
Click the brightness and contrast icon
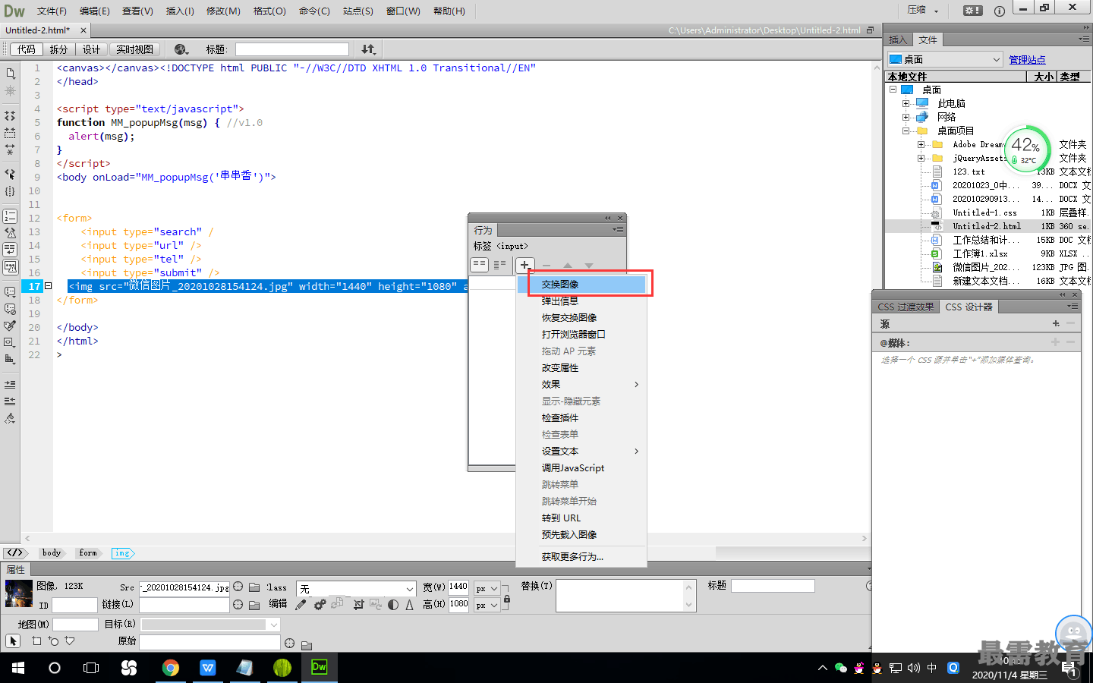[392, 605]
